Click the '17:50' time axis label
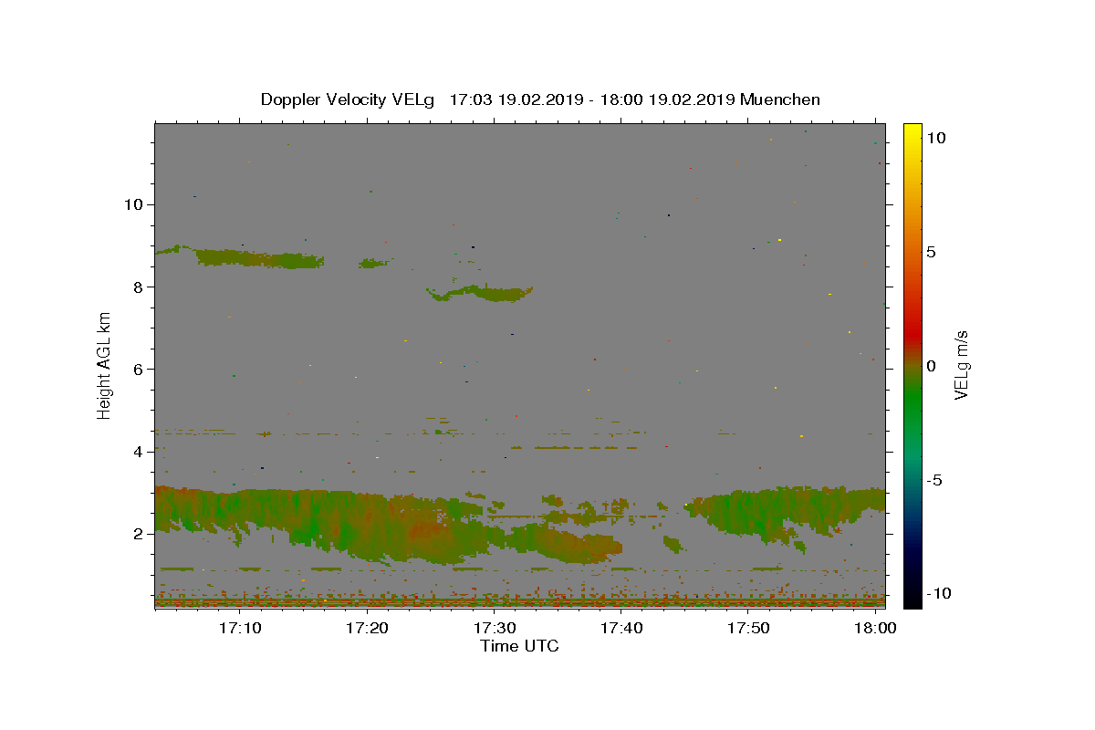 click(748, 629)
